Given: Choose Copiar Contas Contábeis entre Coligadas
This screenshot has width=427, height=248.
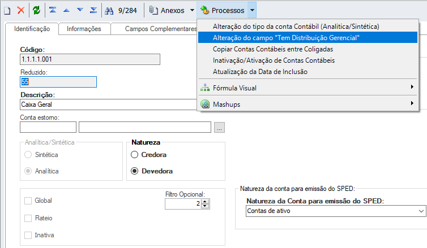Looking at the screenshot, I should click(x=308, y=49).
